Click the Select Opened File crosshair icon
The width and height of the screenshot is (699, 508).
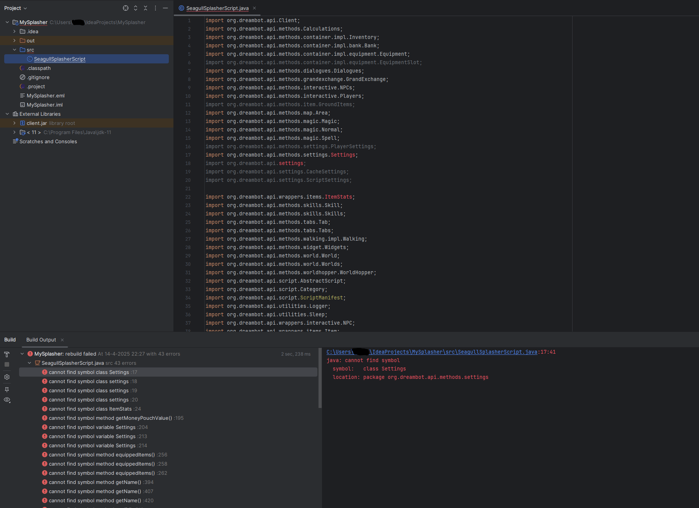pos(126,8)
